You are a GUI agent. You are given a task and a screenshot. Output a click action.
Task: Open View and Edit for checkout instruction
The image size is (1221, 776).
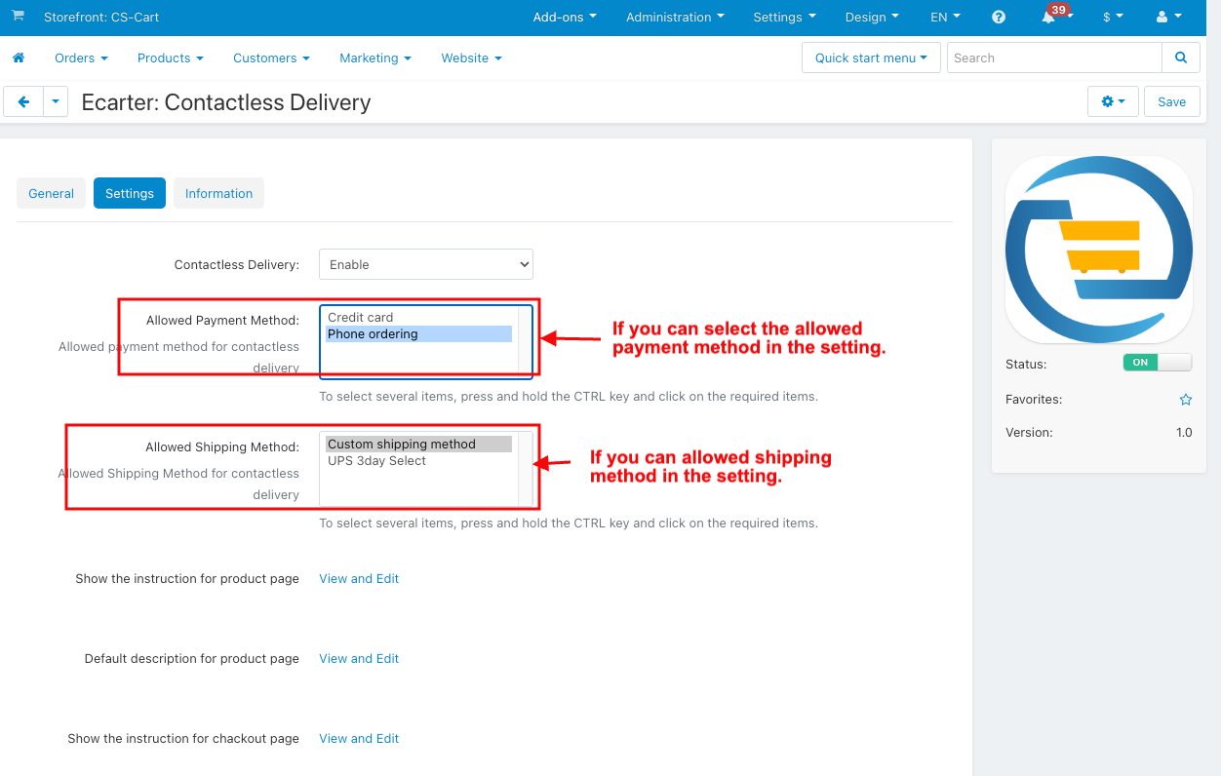[x=359, y=738]
